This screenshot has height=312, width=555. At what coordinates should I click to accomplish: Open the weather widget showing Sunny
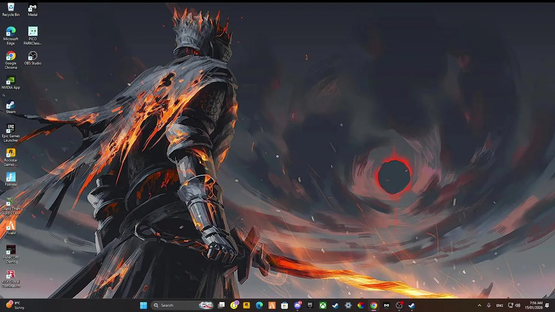click(x=15, y=305)
